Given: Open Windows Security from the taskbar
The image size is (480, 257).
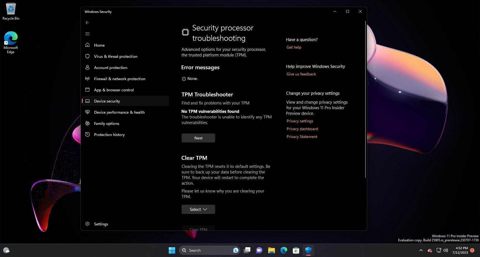Looking at the screenshot, I should 308,250.
